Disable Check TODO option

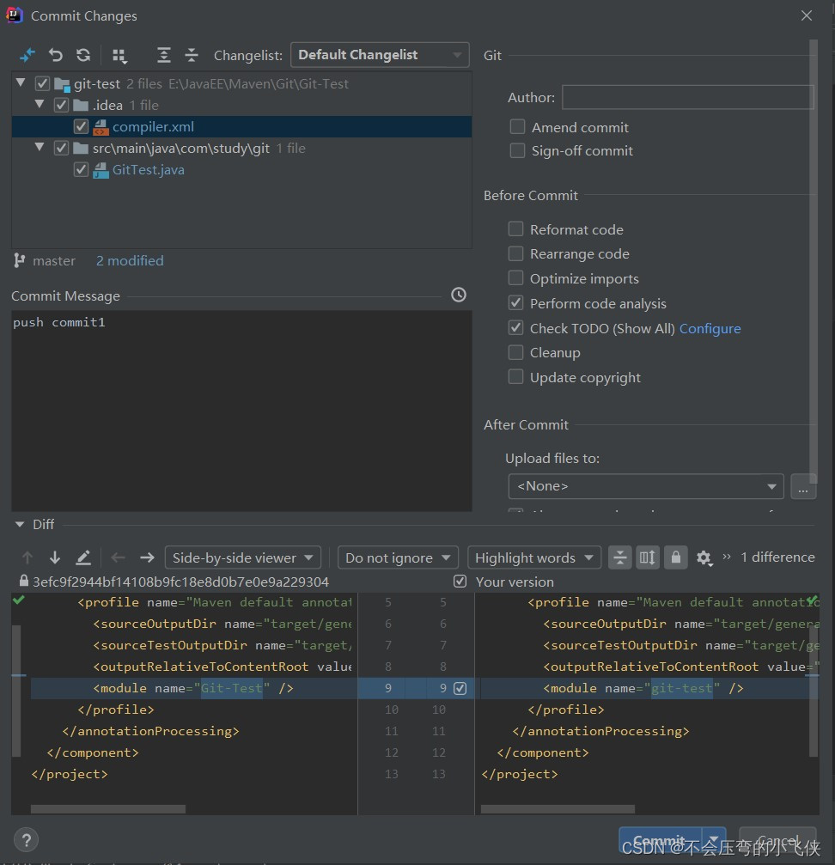coord(515,327)
